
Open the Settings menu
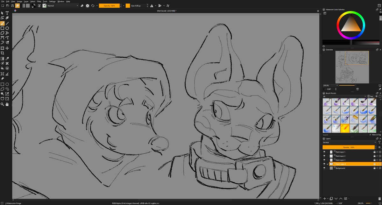(x=53, y=1)
